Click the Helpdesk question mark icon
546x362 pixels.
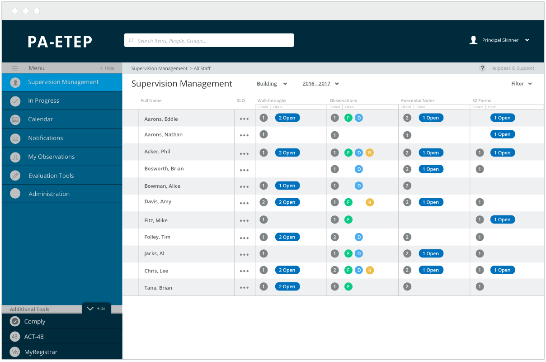(483, 68)
